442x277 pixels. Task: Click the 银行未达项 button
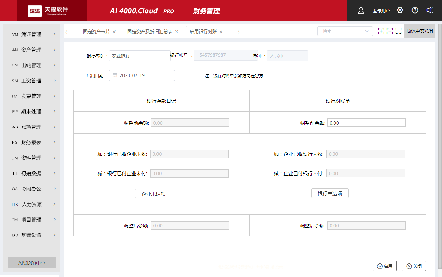pos(330,193)
